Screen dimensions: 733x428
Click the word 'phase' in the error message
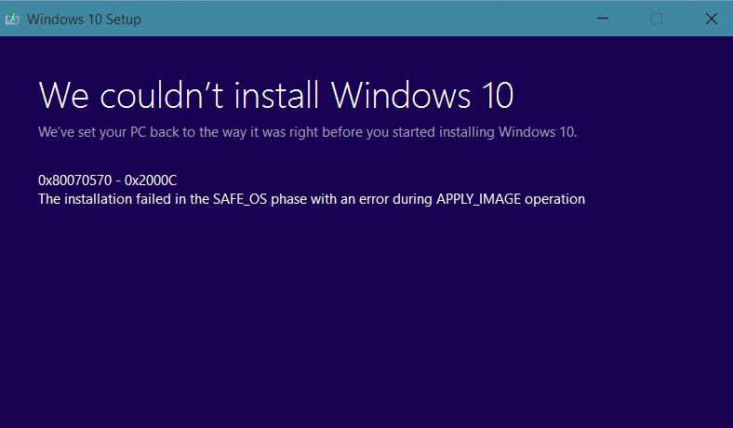click(288, 200)
